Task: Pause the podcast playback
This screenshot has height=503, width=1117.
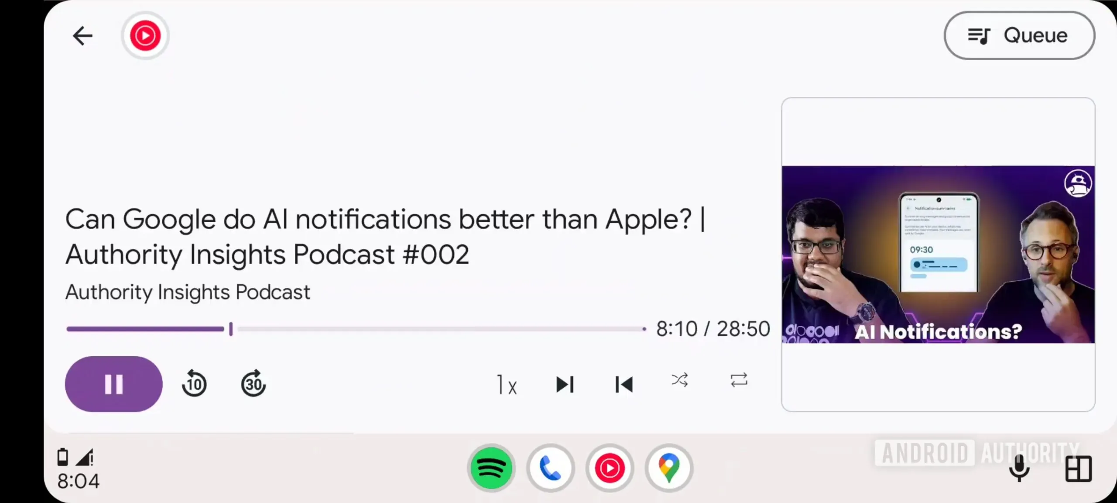Action: pyautogui.click(x=114, y=384)
